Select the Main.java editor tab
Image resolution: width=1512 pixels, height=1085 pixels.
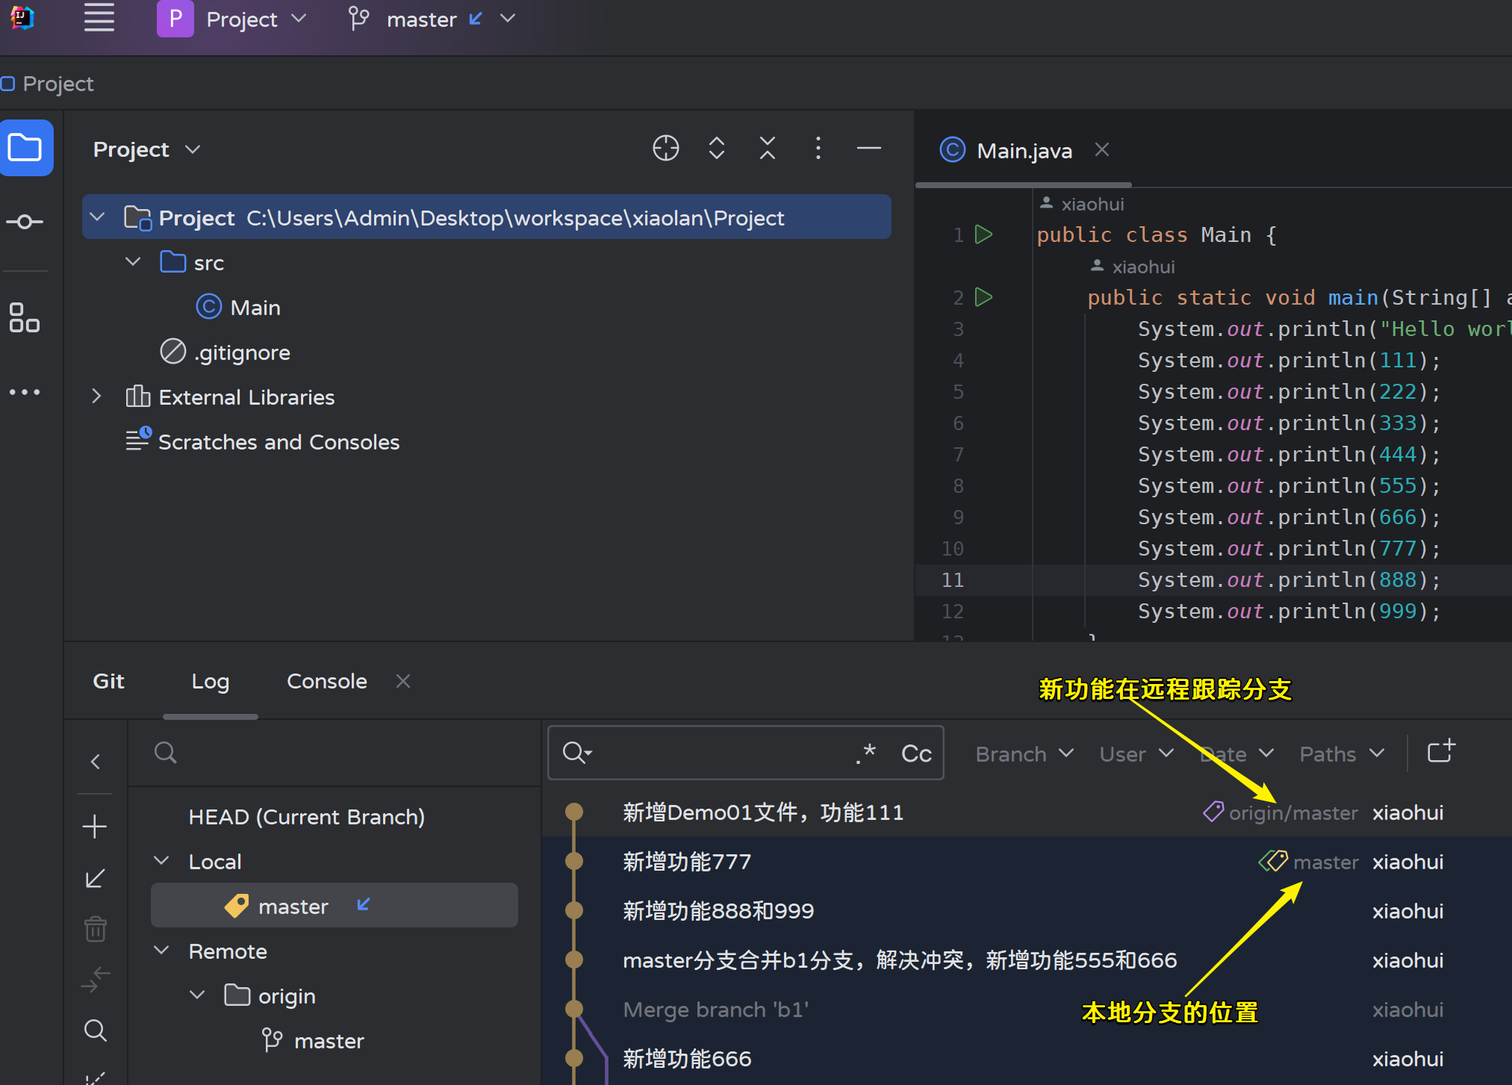click(1024, 151)
